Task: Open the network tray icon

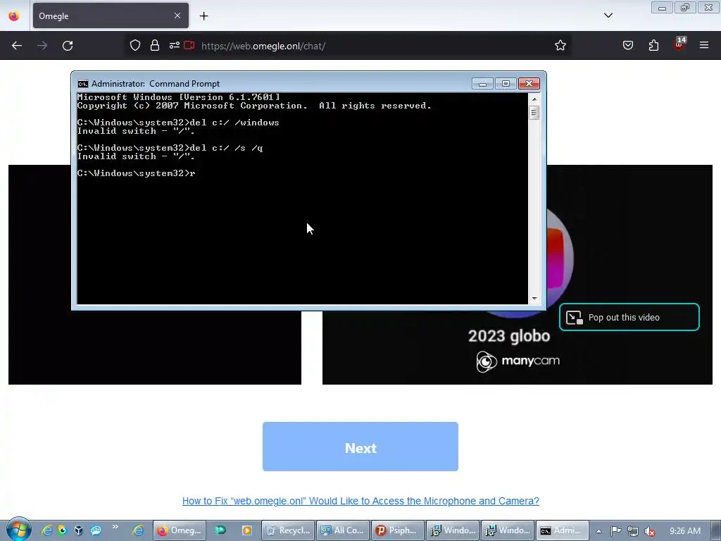Action: tap(633, 531)
